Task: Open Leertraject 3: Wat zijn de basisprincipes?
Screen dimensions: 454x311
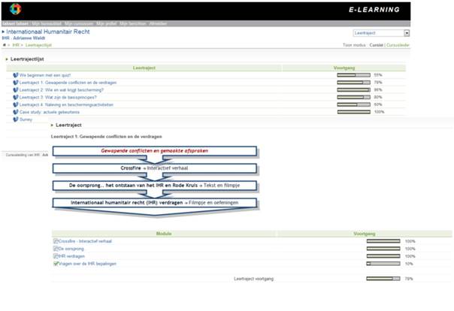Action: pyautogui.click(x=58, y=97)
